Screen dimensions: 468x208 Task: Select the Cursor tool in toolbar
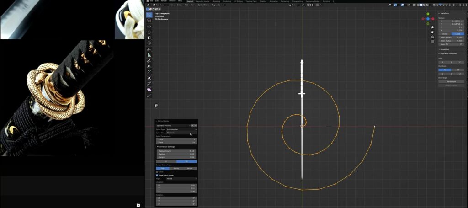click(x=149, y=21)
